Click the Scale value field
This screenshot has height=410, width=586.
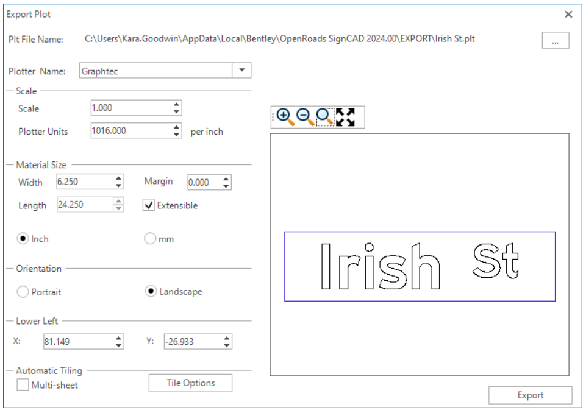pyautogui.click(x=132, y=108)
